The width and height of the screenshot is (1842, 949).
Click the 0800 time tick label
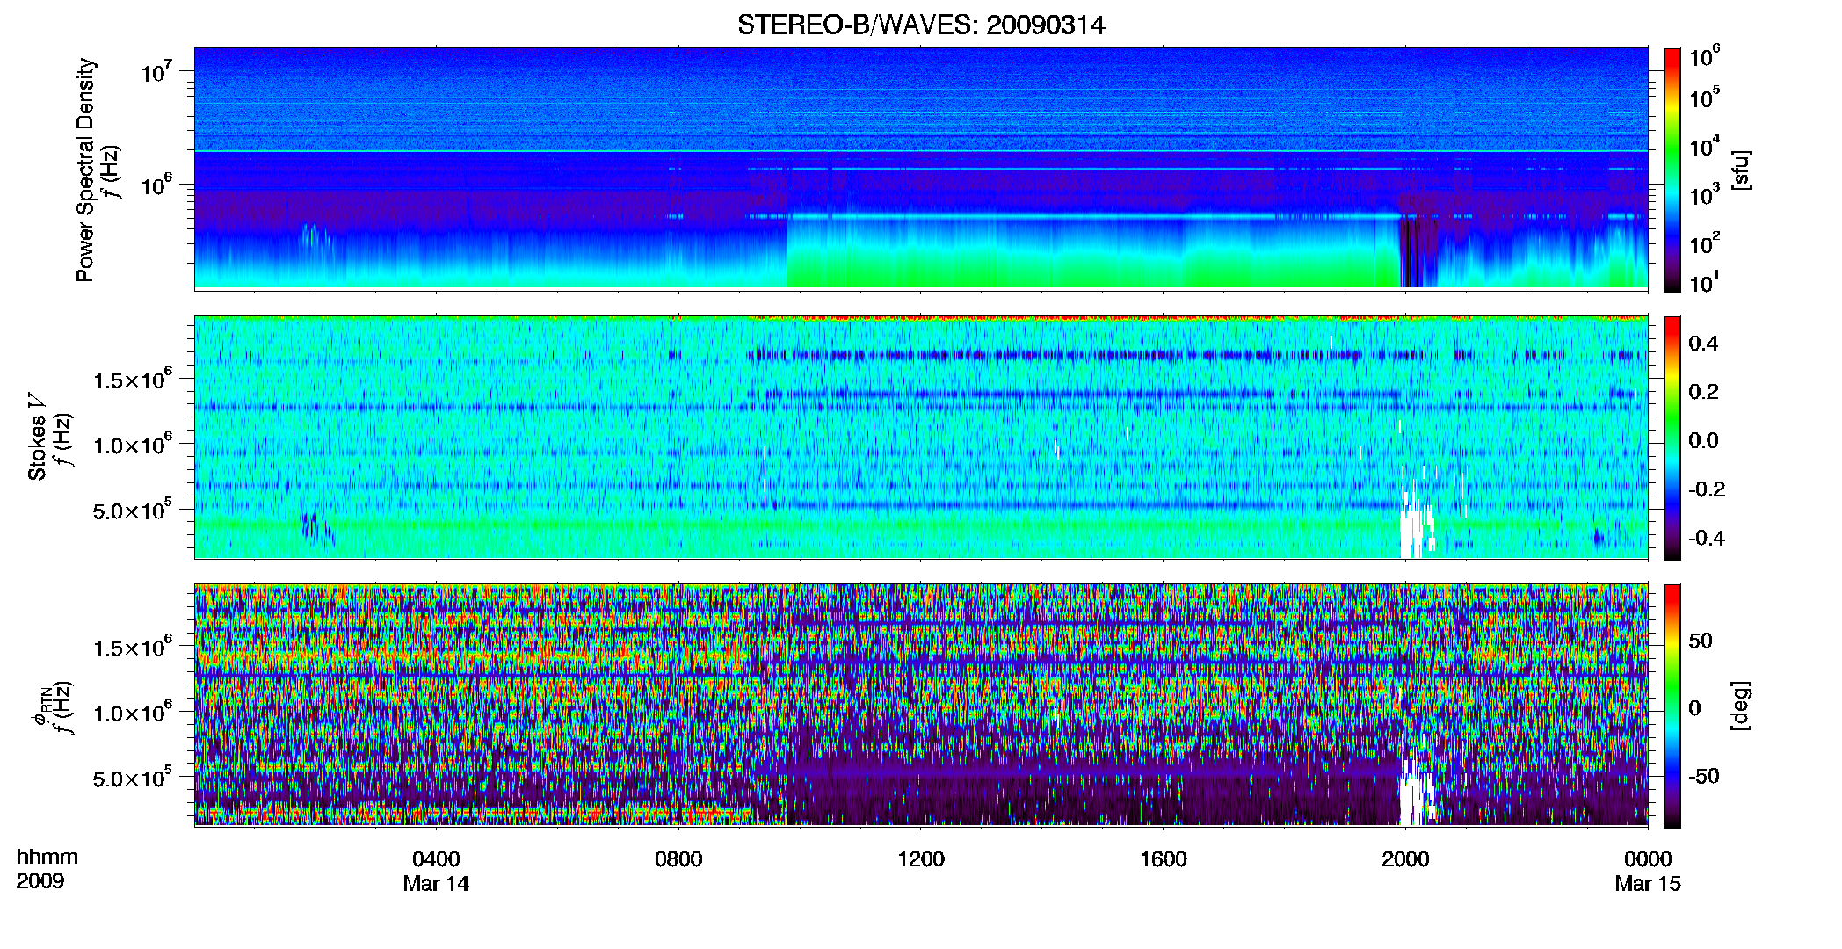(678, 859)
